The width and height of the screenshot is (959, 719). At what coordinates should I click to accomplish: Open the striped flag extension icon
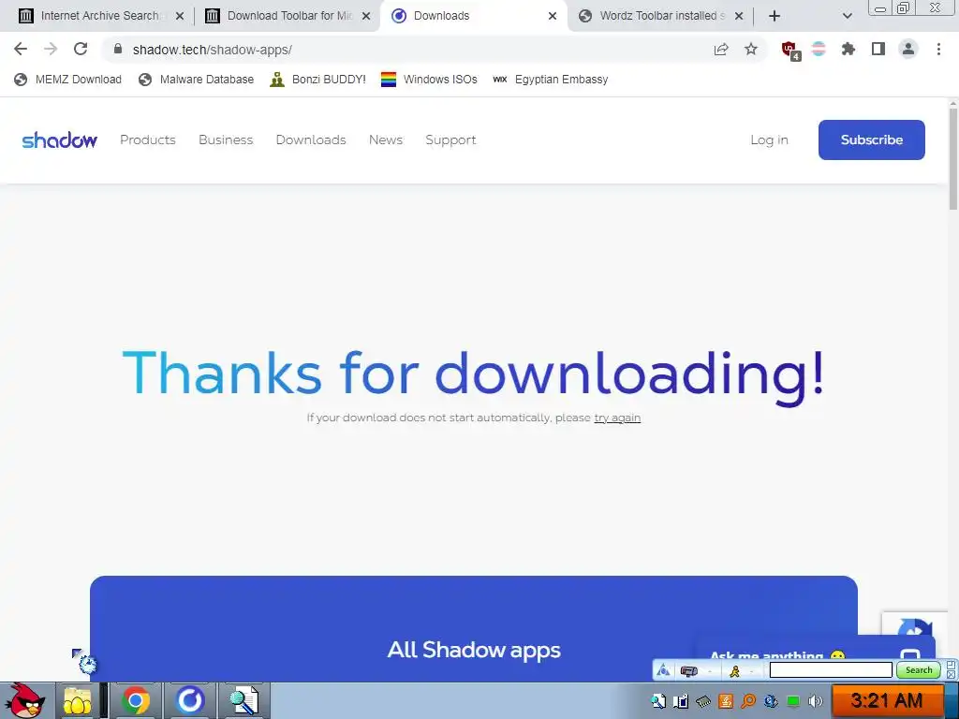[x=819, y=49]
